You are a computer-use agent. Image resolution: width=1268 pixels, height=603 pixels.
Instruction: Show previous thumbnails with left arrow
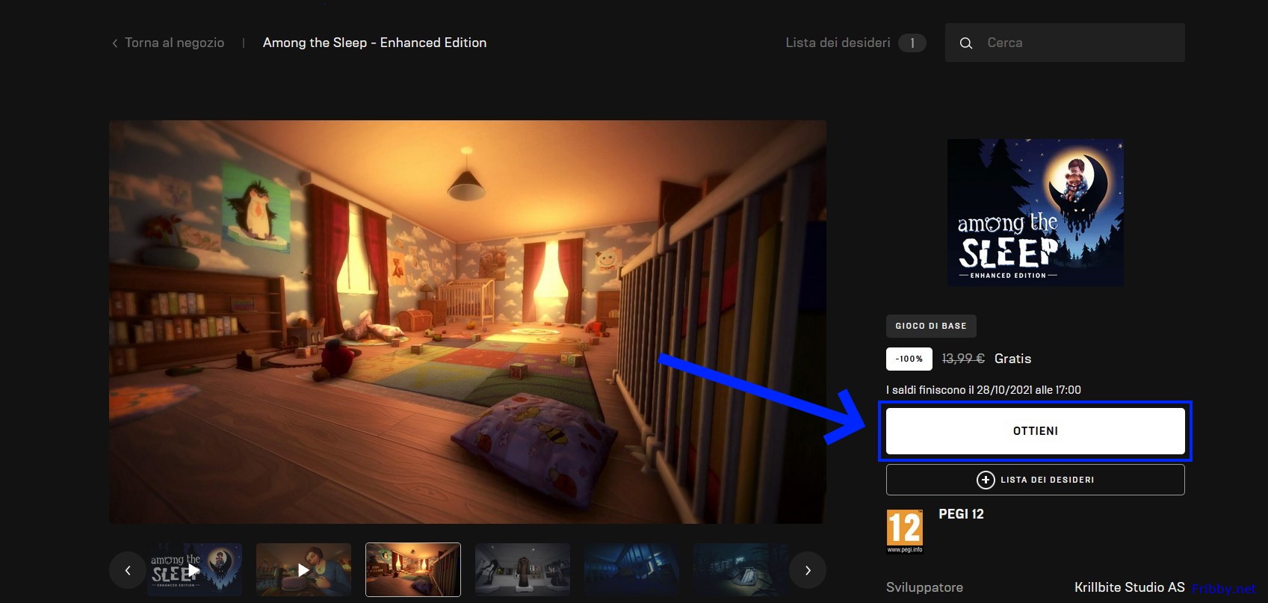(x=128, y=570)
